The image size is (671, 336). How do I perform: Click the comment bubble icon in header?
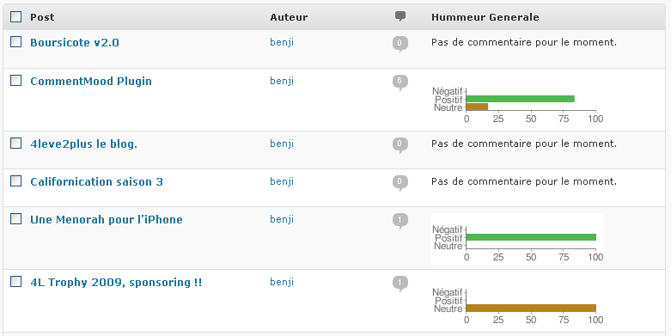point(400,16)
